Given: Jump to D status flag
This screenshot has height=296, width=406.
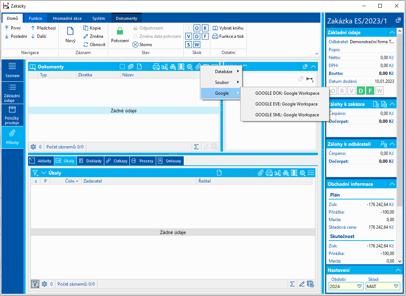Looking at the screenshot, I should (x=197, y=36).
